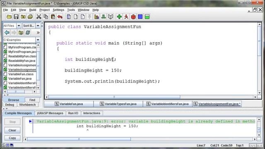Switch to the Debug tab
Screen dimensions: 265x149
[10, 105]
